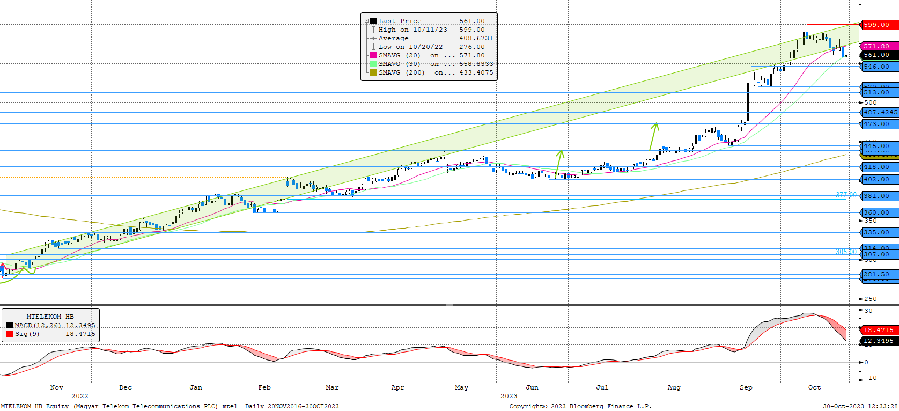Click the 281.50 level tag on axis
The height and width of the screenshot is (411, 899).
pos(879,274)
